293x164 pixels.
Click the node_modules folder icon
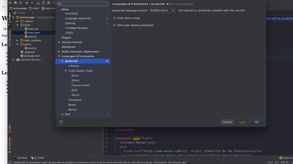coord(22,41)
